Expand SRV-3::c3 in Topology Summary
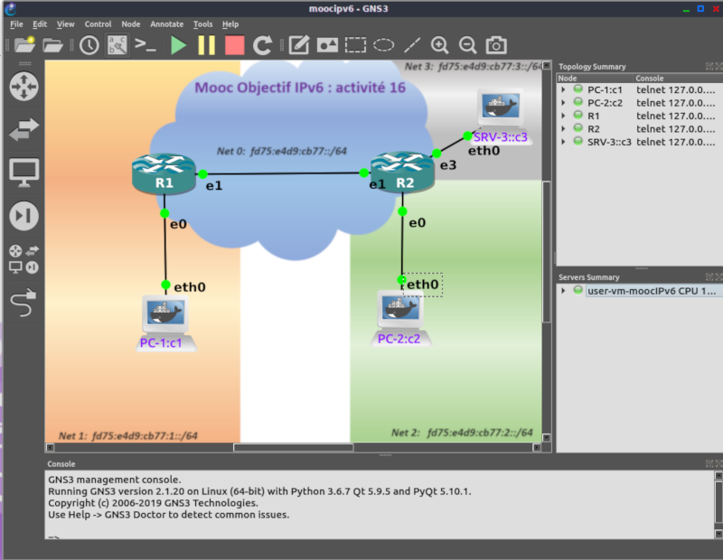Image resolution: width=723 pixels, height=560 pixels. click(563, 142)
